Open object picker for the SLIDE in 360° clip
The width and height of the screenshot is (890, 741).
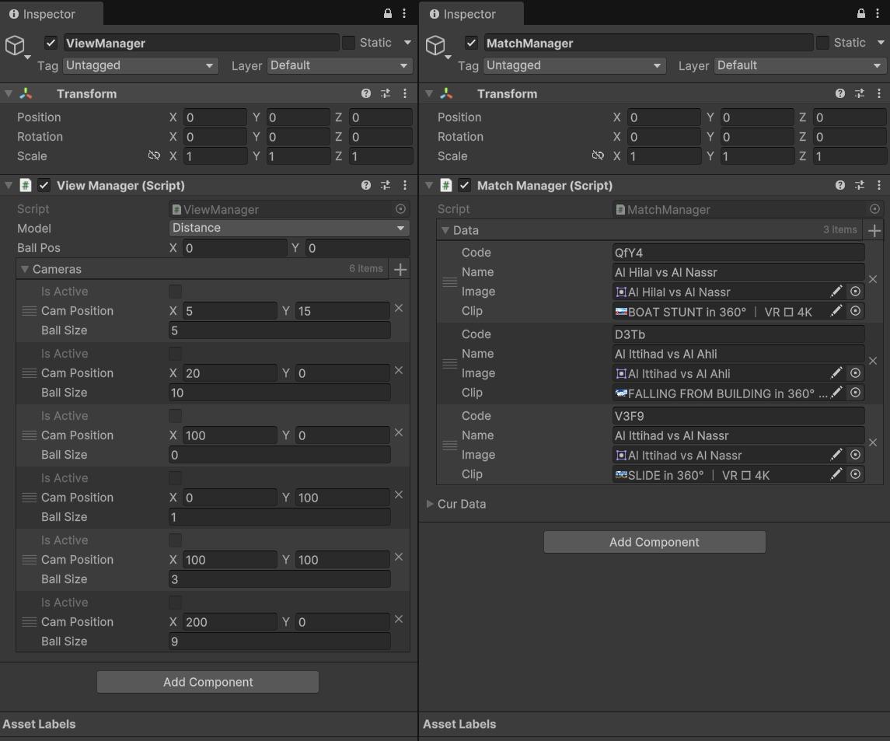point(855,474)
